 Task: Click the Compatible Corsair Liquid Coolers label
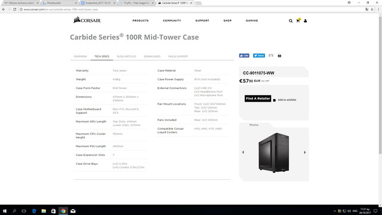coord(171,130)
